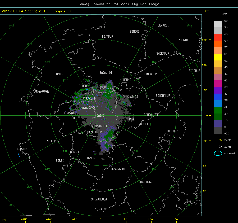Click the SINDHANUR city label
Viewport: 238px width, 223px height.
pos(163,96)
